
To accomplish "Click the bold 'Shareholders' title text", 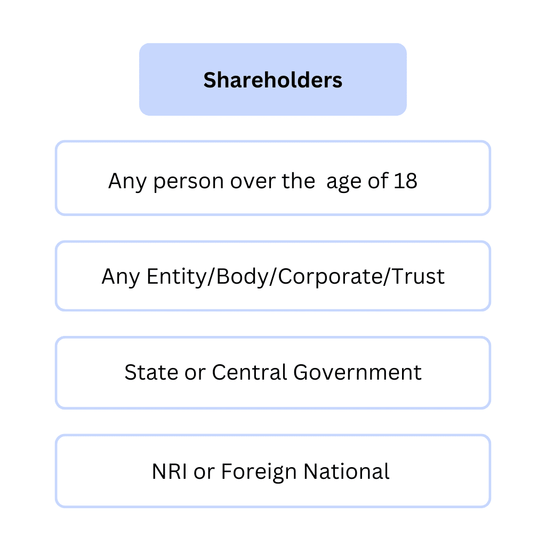I will tap(272, 80).
